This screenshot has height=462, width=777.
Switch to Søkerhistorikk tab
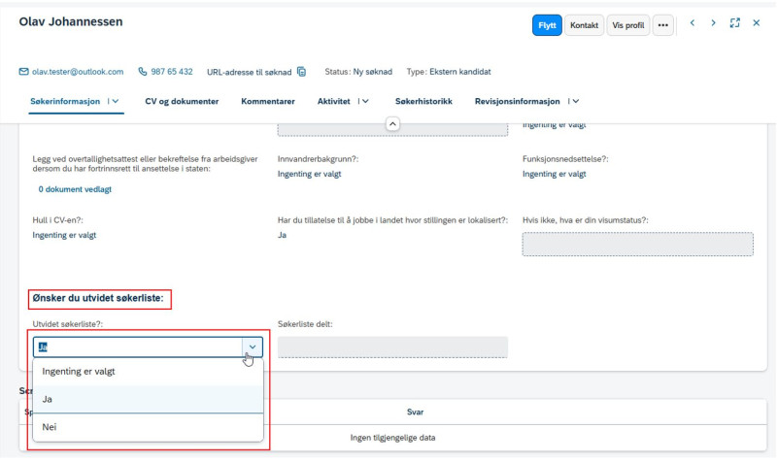point(423,101)
